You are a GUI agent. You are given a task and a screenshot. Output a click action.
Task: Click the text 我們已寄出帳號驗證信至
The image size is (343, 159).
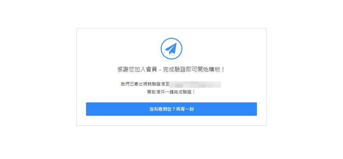click(145, 84)
